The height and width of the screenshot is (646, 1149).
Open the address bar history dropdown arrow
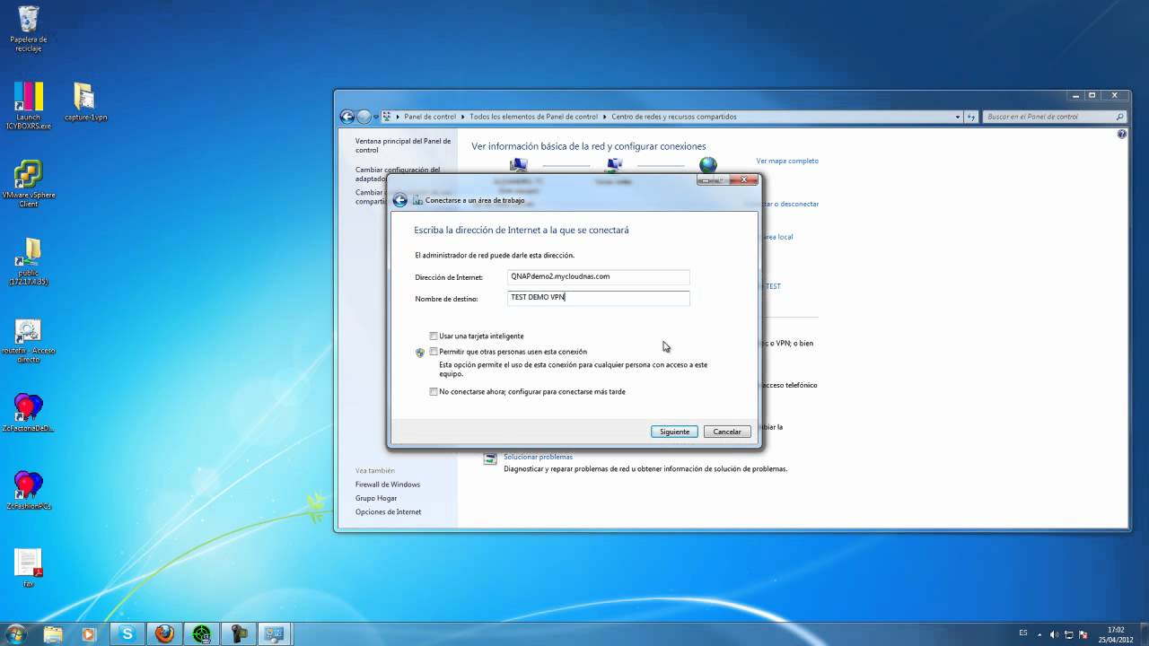[958, 117]
